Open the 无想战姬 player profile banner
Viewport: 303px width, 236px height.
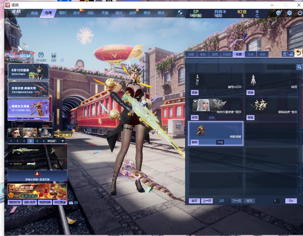click(x=37, y=191)
